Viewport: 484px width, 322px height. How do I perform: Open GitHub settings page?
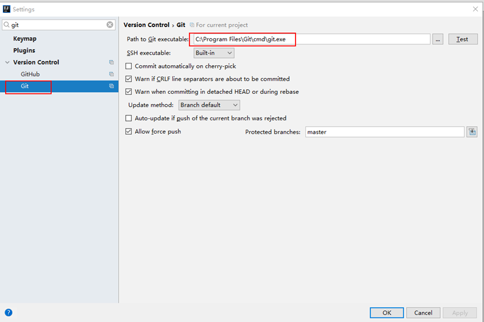30,74
